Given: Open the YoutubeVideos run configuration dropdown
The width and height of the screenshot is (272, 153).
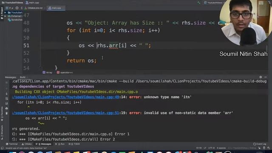Looking at the screenshot, I should tap(214, 3).
